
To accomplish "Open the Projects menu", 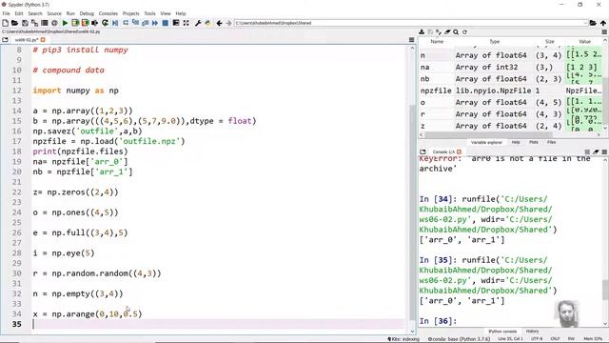I will click(x=131, y=13).
